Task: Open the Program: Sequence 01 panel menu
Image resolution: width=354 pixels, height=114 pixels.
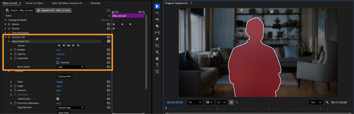Action: [x=191, y=3]
